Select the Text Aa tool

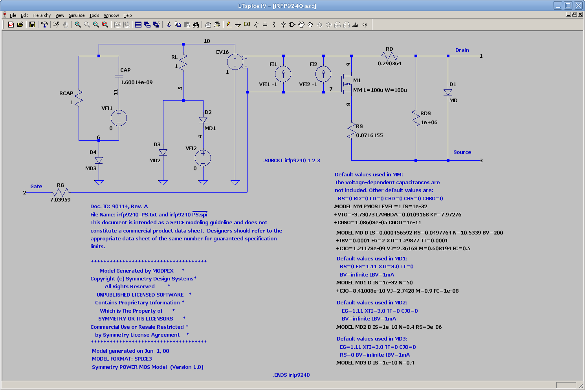tap(356, 25)
